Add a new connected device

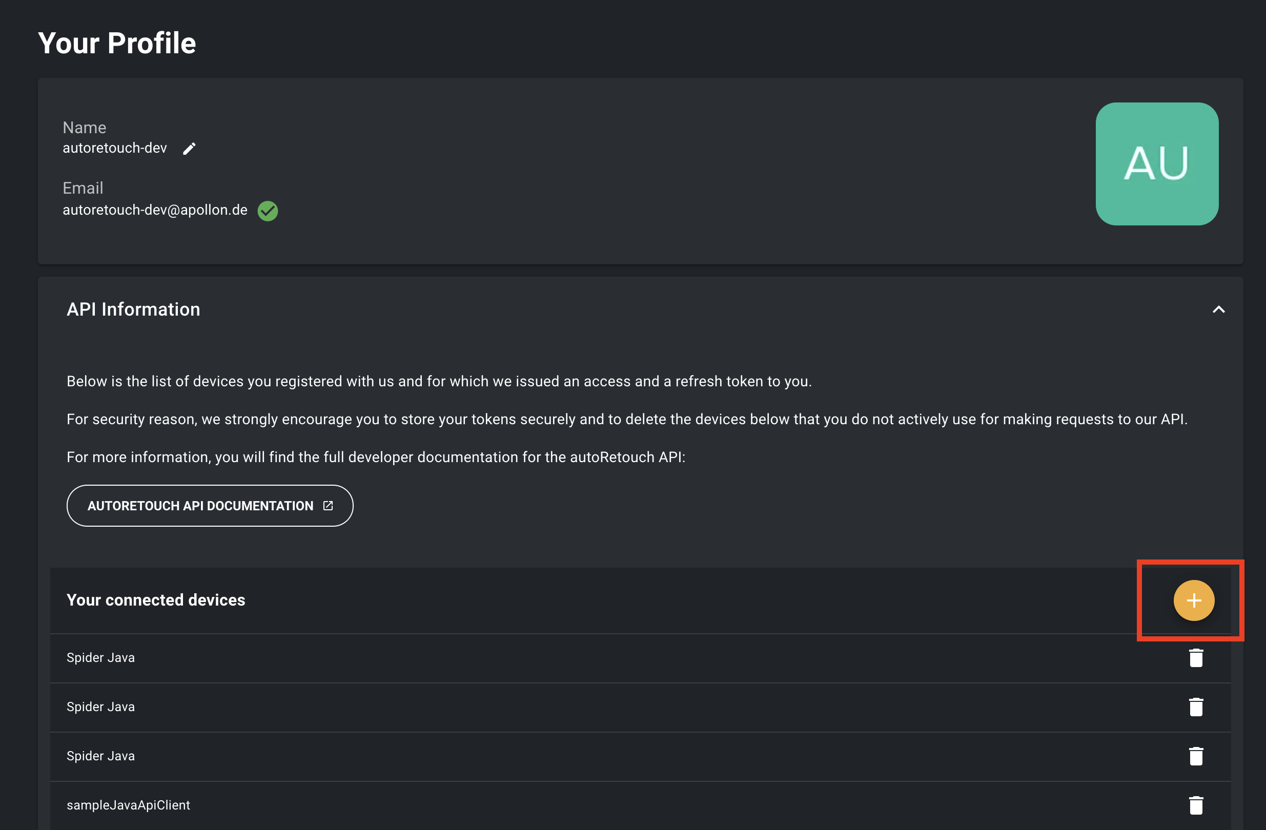[1194, 600]
